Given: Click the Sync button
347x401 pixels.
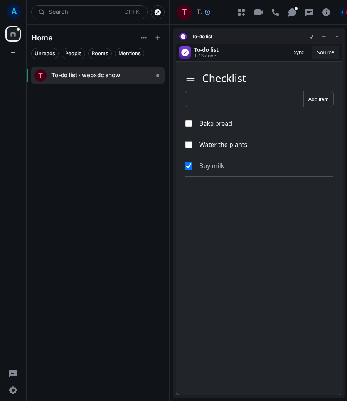Looking at the screenshot, I should coord(299,52).
